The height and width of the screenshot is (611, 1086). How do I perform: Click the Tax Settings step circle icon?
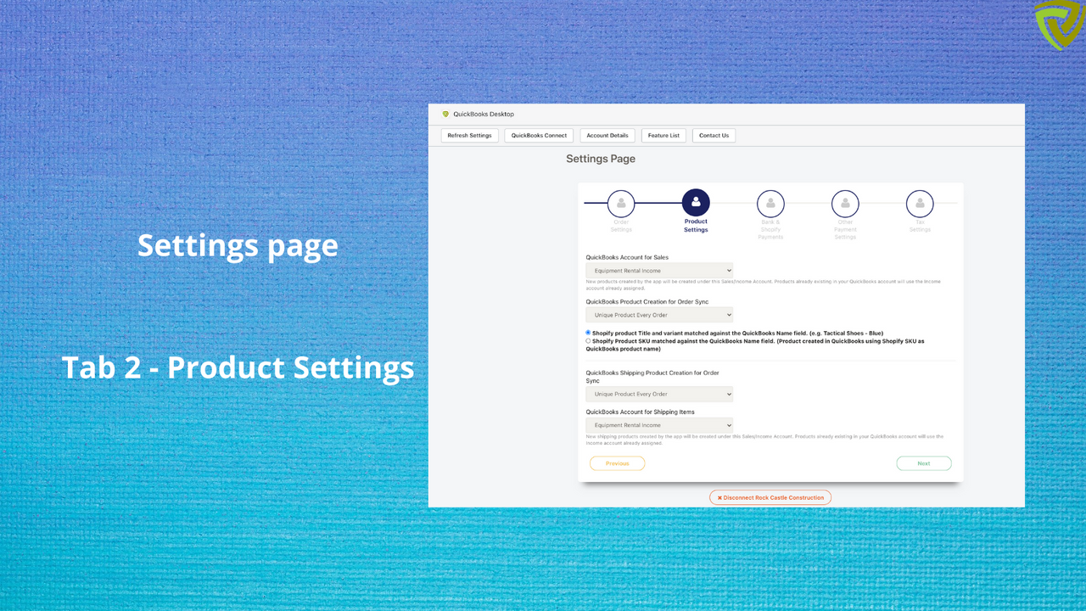(920, 204)
